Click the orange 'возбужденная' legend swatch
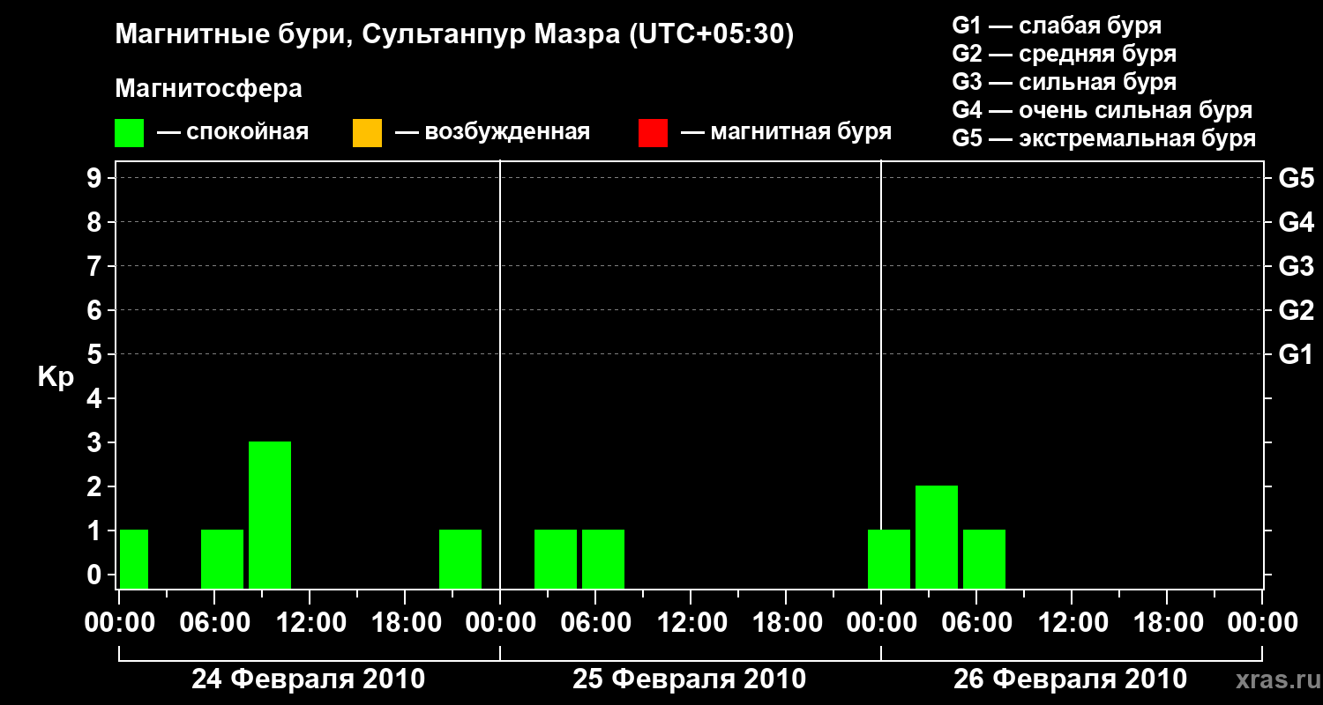The image size is (1323, 705). (367, 133)
